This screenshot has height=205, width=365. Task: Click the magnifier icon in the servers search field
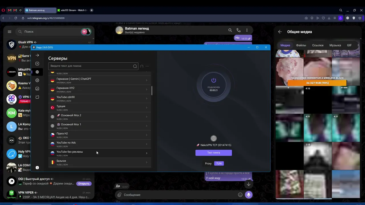(135, 66)
